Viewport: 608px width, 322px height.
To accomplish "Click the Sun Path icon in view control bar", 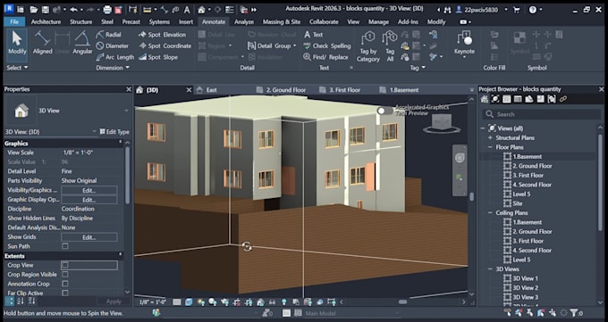I will 201,301.
